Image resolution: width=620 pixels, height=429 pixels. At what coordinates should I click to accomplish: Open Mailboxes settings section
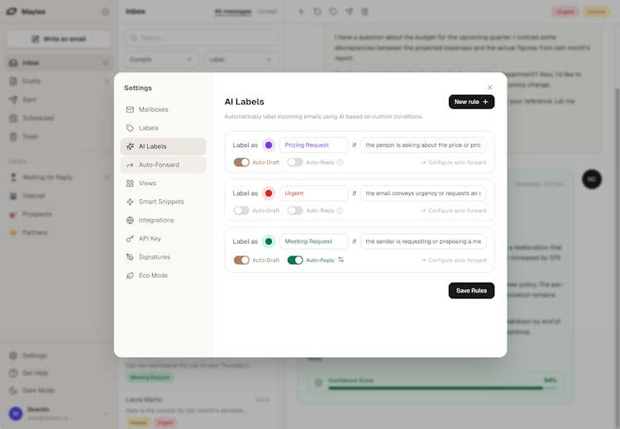point(153,109)
